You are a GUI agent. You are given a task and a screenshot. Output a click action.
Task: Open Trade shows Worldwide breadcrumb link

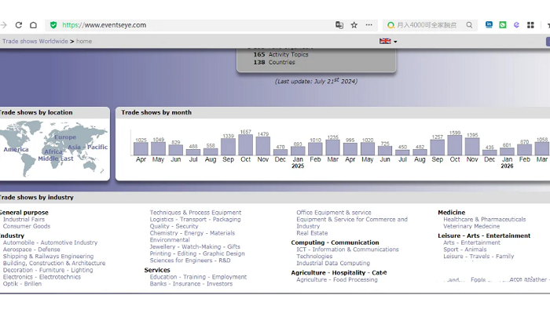pyautogui.click(x=35, y=41)
